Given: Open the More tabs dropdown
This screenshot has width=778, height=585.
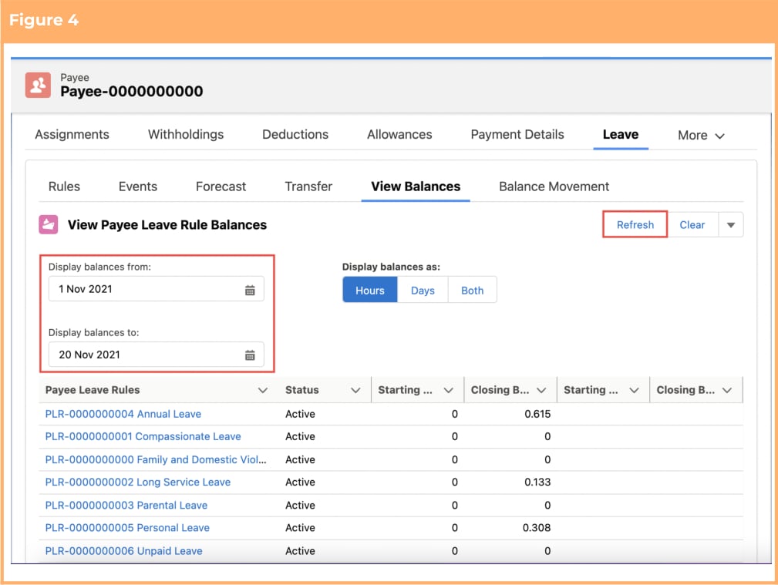Looking at the screenshot, I should [x=701, y=136].
